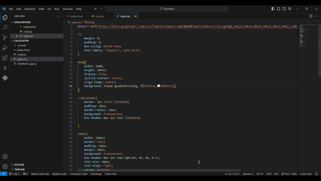This screenshot has width=321, height=181.
Task: Click Explain Code in status bar
Action: pyautogui.click(x=59, y=174)
